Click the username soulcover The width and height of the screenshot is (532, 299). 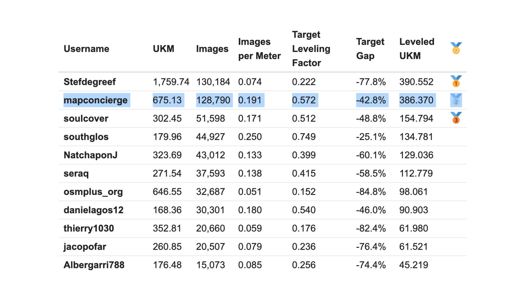pos(86,118)
